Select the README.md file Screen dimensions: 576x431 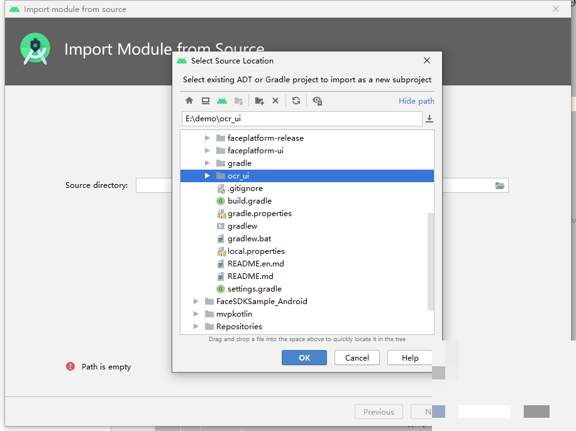pyautogui.click(x=307, y=276)
